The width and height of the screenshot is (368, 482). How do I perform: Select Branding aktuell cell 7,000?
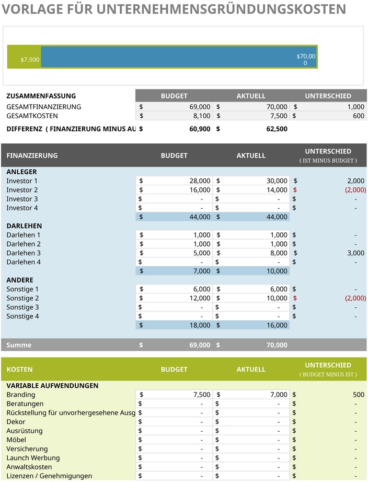(x=251, y=395)
